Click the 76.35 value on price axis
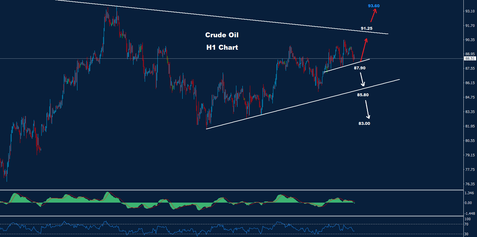 (469, 184)
